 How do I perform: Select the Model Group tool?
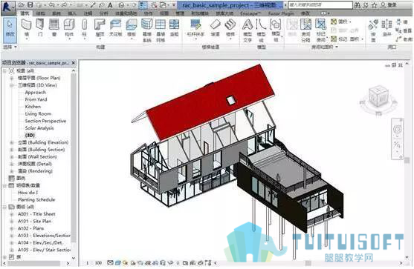point(276,30)
